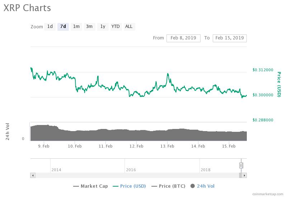Viewport: 287px width, 197px height.
Task: Select the 1y zoom range
Action: [x=103, y=27]
